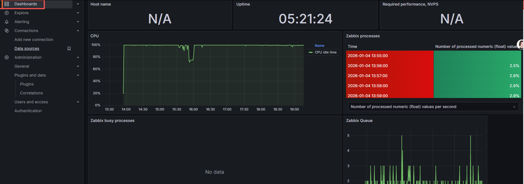Select Add new connection link
524x184 pixels.
pos(34,40)
